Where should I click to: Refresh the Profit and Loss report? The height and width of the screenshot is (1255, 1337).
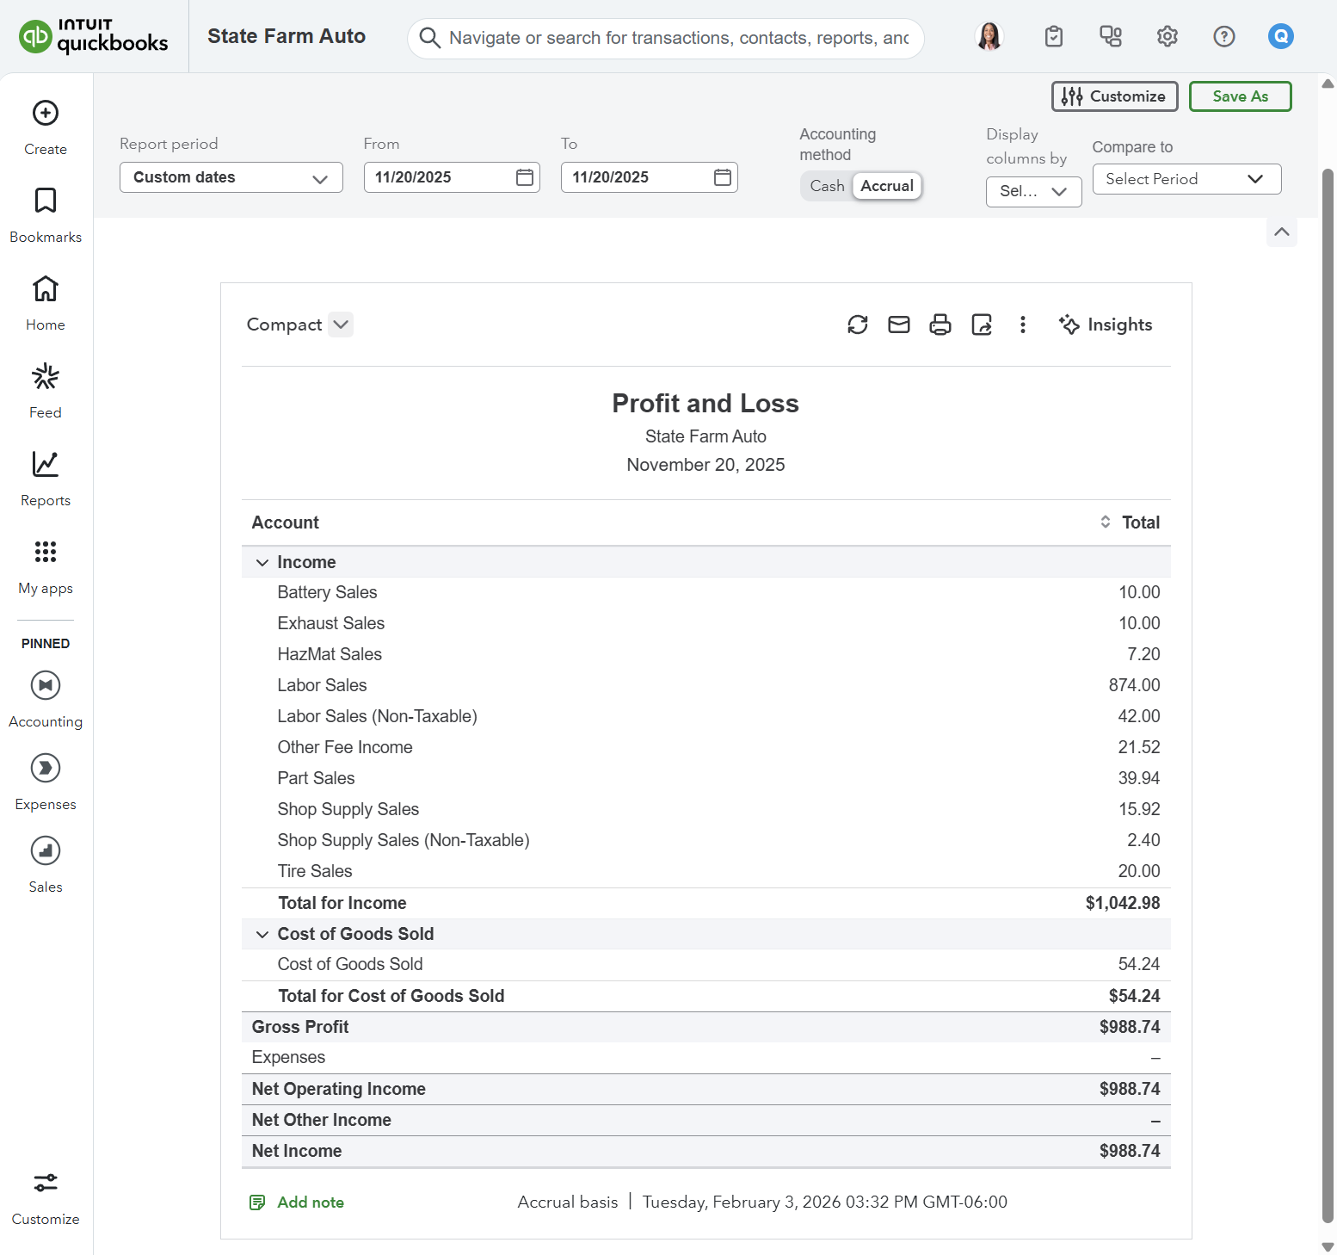click(857, 325)
